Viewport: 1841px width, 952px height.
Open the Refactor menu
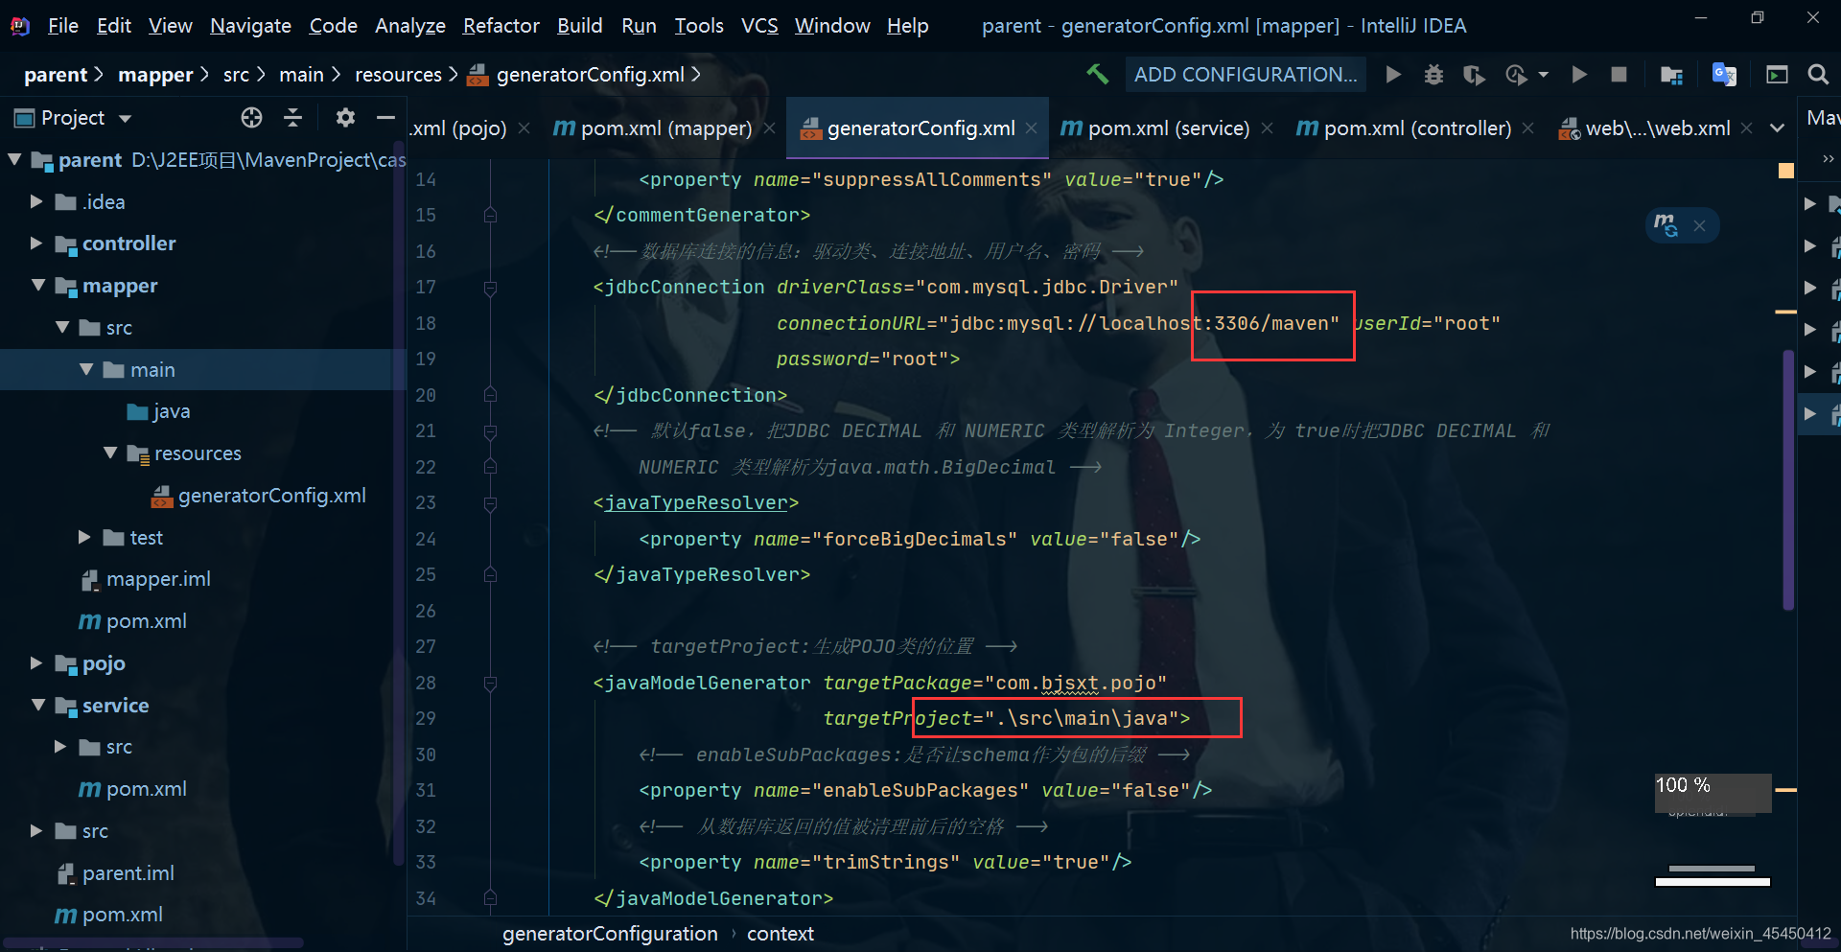501,26
